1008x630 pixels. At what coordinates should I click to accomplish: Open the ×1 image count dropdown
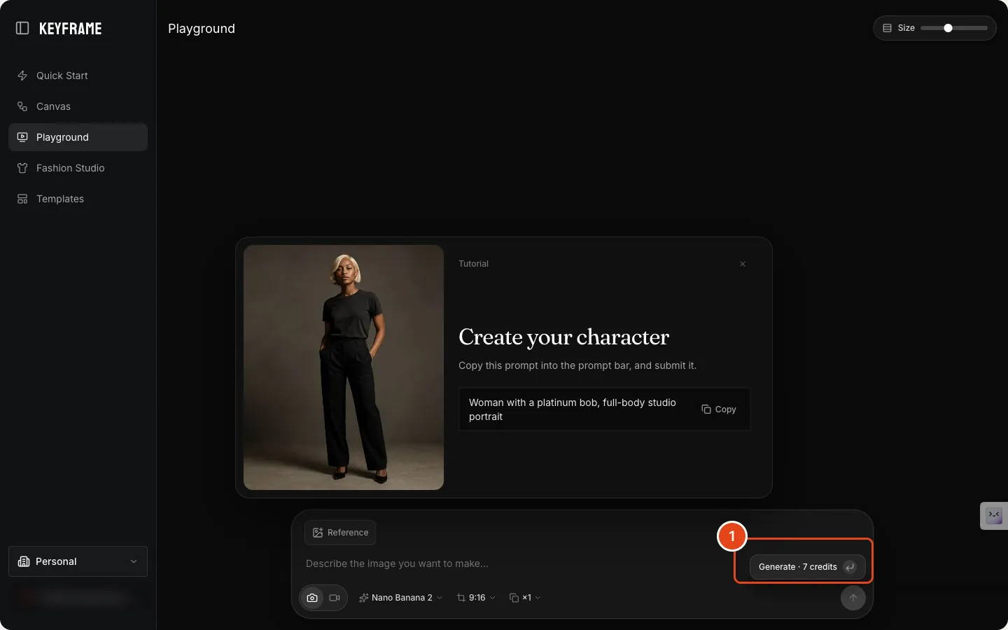(x=525, y=598)
